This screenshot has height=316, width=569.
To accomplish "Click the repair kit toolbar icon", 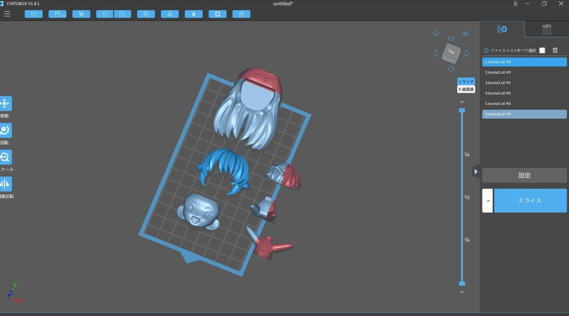I will 241,14.
